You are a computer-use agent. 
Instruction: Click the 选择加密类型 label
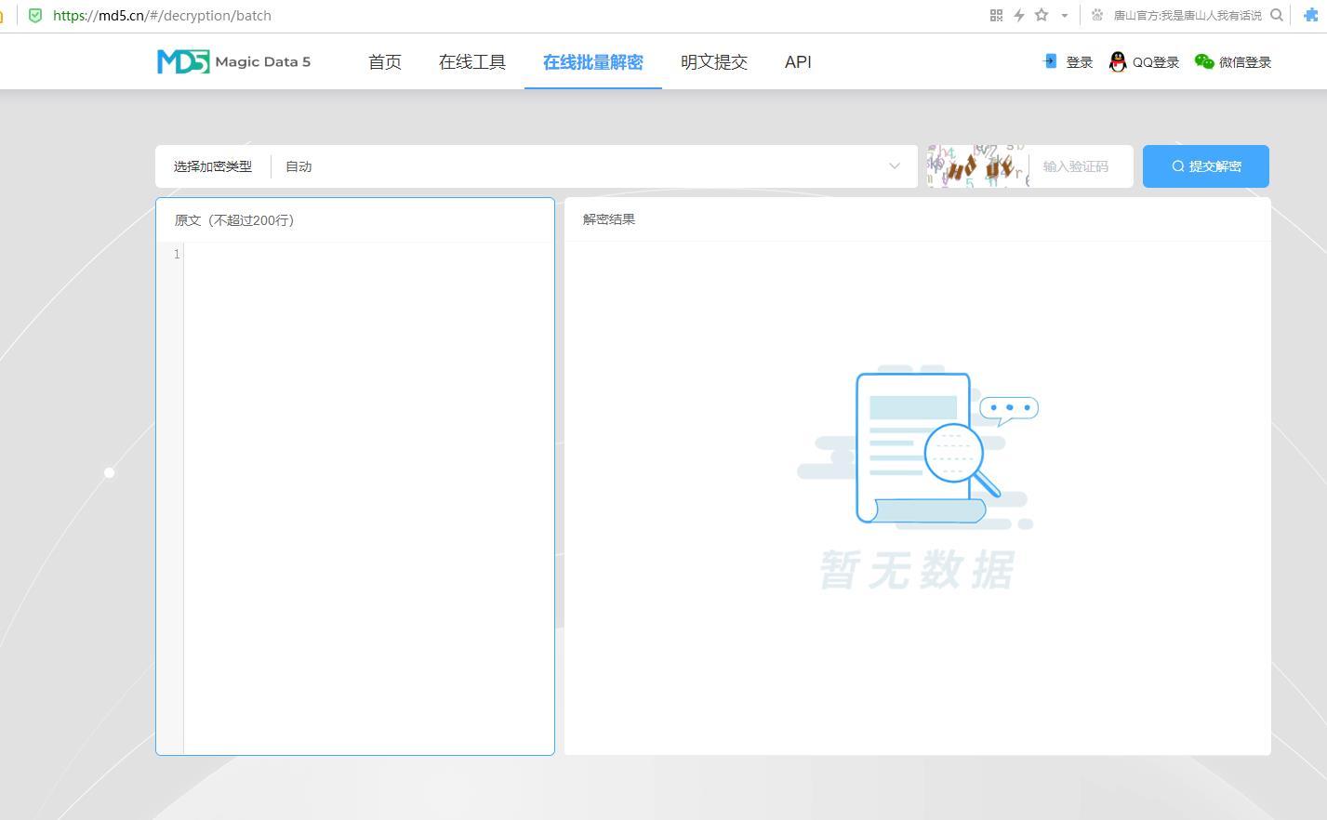pyautogui.click(x=213, y=166)
